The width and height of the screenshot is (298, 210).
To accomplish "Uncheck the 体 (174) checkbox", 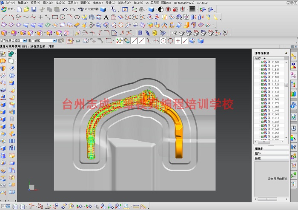I will (262, 92).
